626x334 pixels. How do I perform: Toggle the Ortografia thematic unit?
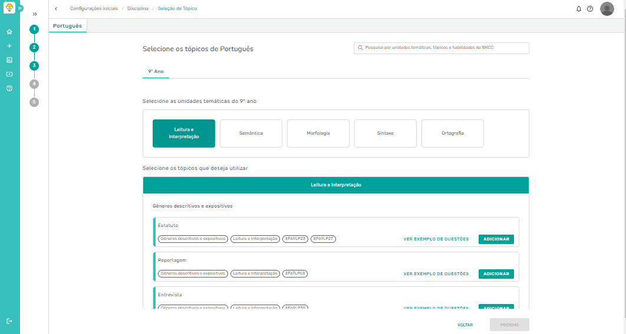click(453, 133)
